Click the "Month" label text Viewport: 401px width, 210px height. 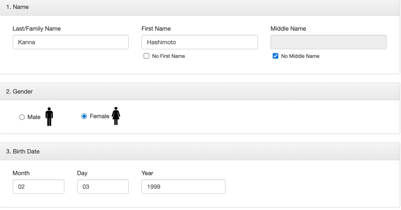[21, 173]
